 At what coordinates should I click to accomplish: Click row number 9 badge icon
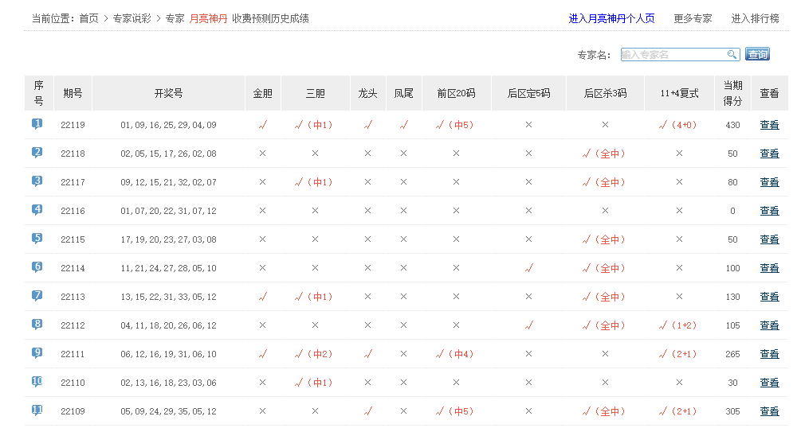37,353
